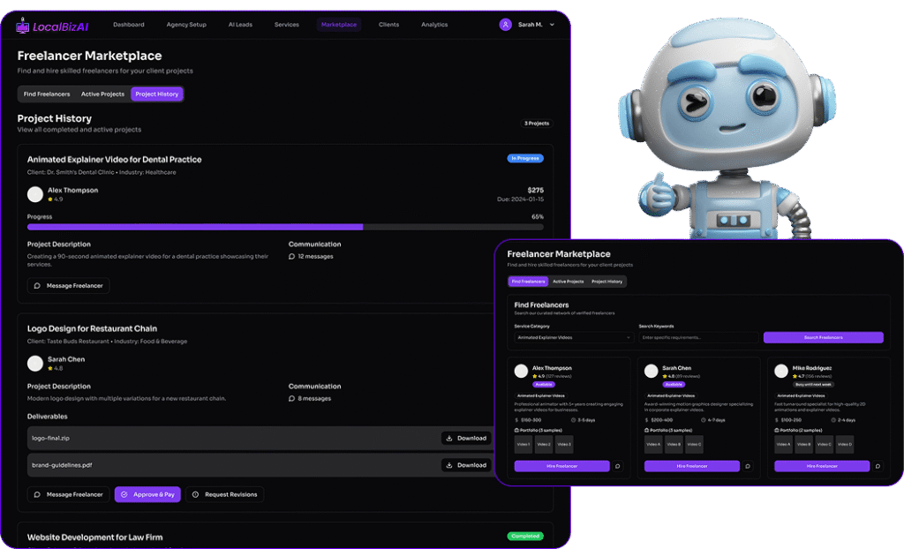Viewport: 904px width, 549px height.
Task: Open the Services nav item
Action: (287, 25)
